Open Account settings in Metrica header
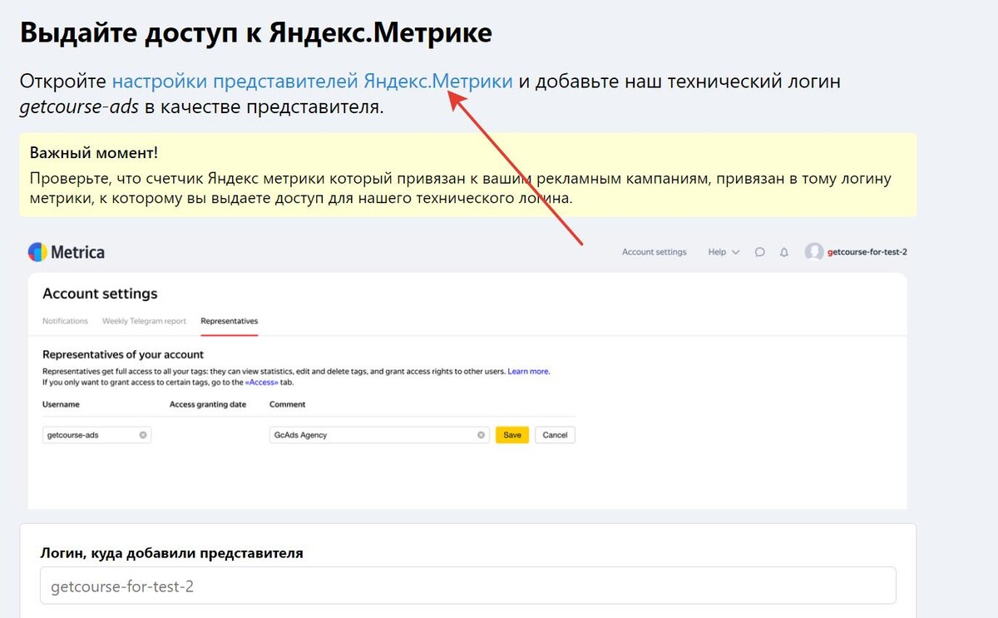 point(655,252)
